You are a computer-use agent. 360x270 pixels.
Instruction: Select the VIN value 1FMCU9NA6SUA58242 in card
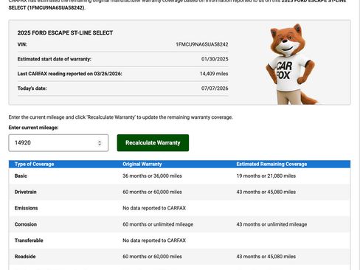coord(201,44)
